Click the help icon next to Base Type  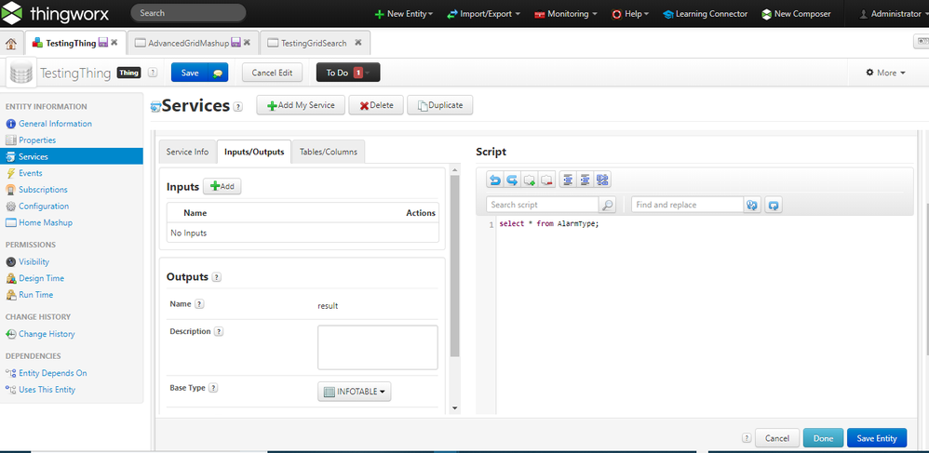(213, 388)
